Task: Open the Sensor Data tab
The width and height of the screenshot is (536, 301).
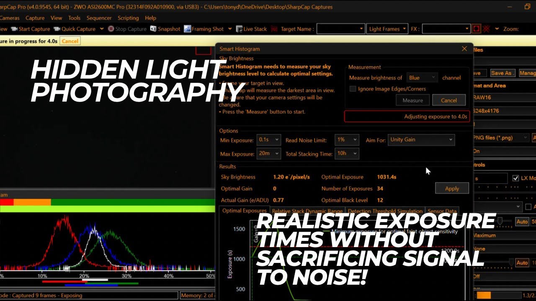Action: [x=442, y=211]
